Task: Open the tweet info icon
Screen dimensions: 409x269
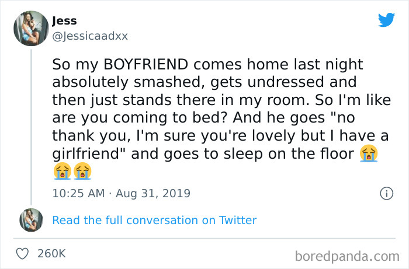Action: pyautogui.click(x=386, y=193)
